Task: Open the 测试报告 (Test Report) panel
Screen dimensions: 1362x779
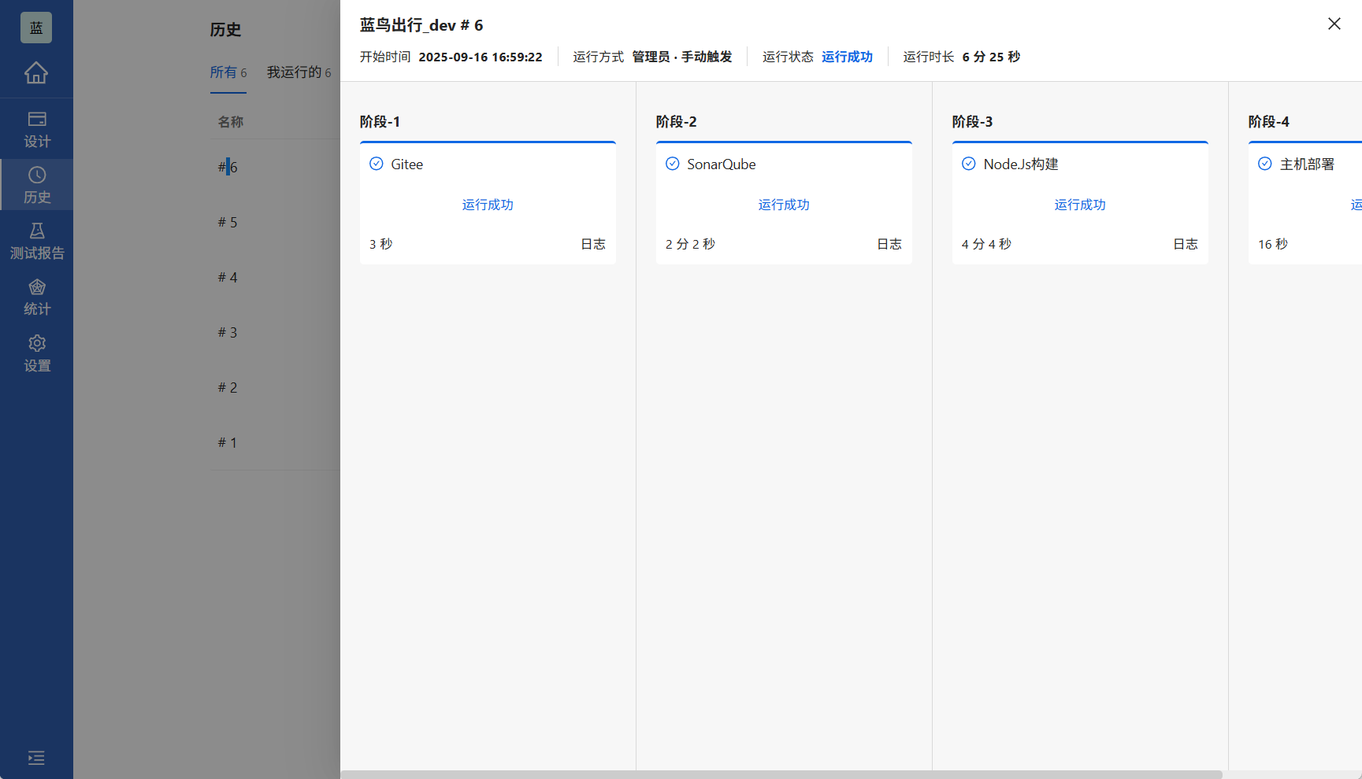Action: point(36,240)
